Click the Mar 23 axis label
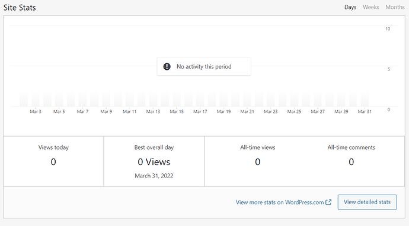The width and height of the screenshot is (409, 226). click(x=270, y=111)
